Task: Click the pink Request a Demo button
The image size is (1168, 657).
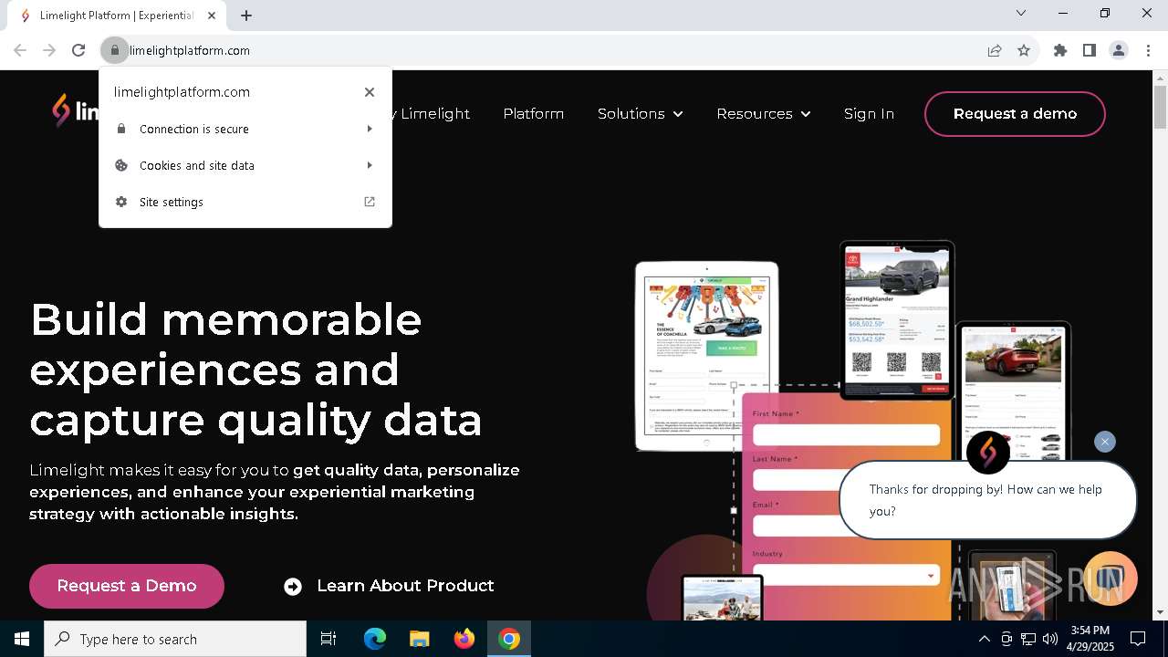Action: (x=127, y=586)
